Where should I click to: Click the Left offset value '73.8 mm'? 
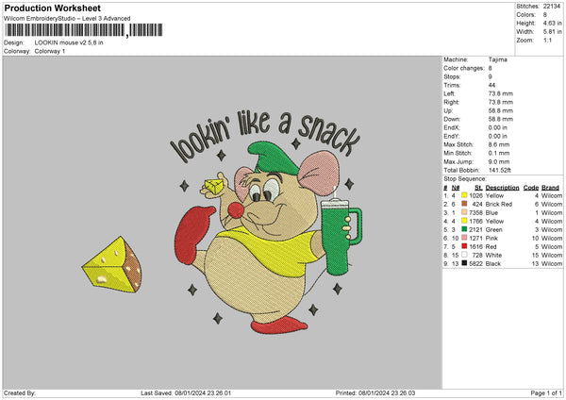pyautogui.click(x=501, y=93)
